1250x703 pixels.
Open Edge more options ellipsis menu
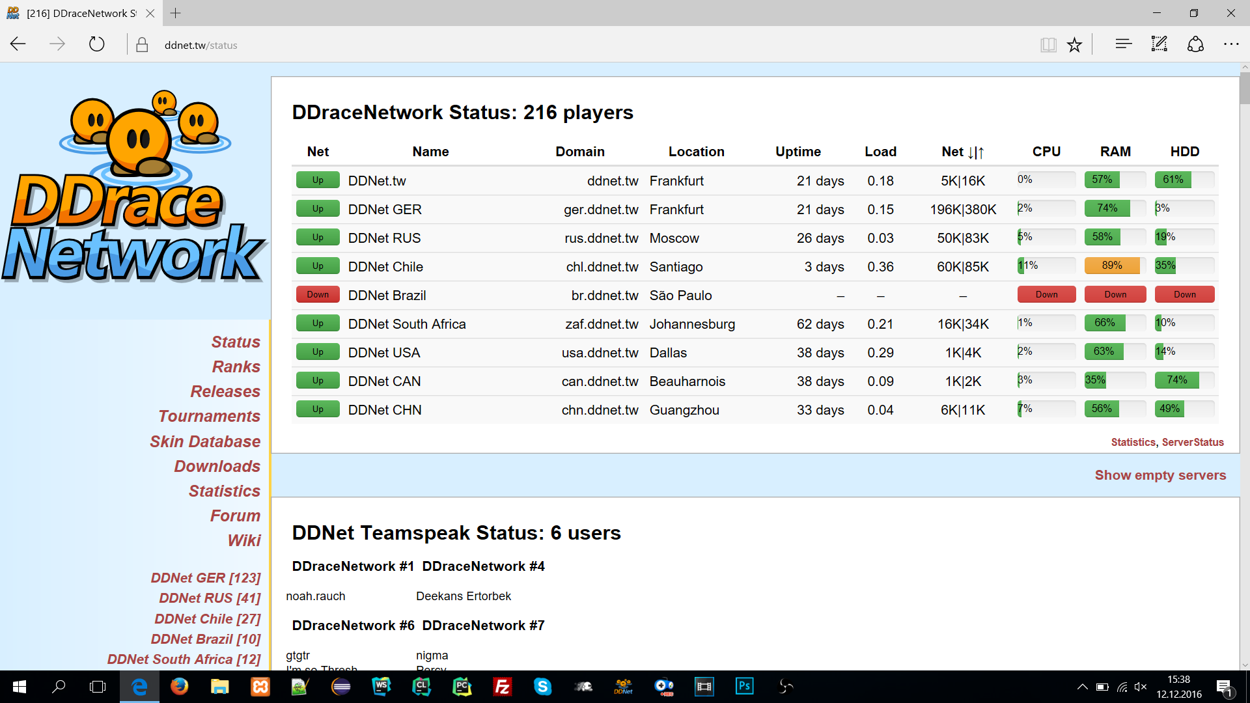coord(1231,44)
